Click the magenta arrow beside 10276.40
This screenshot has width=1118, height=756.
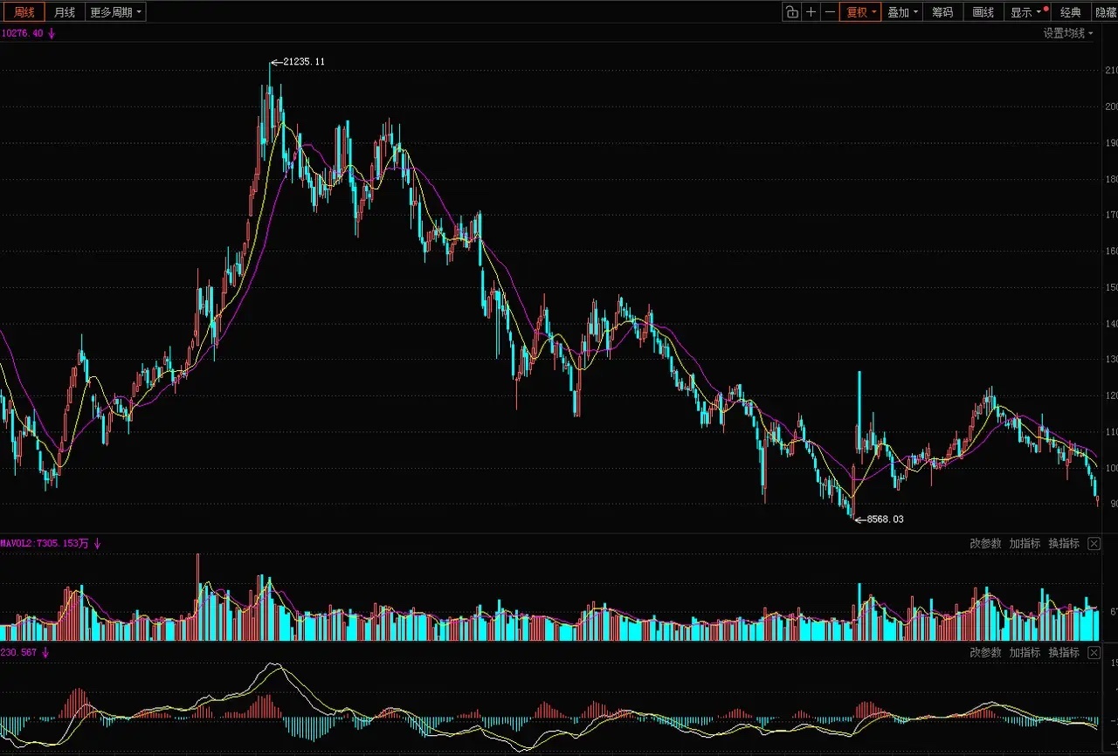click(52, 33)
